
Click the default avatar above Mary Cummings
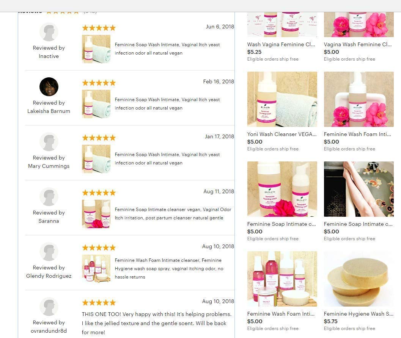pyautogui.click(x=49, y=142)
